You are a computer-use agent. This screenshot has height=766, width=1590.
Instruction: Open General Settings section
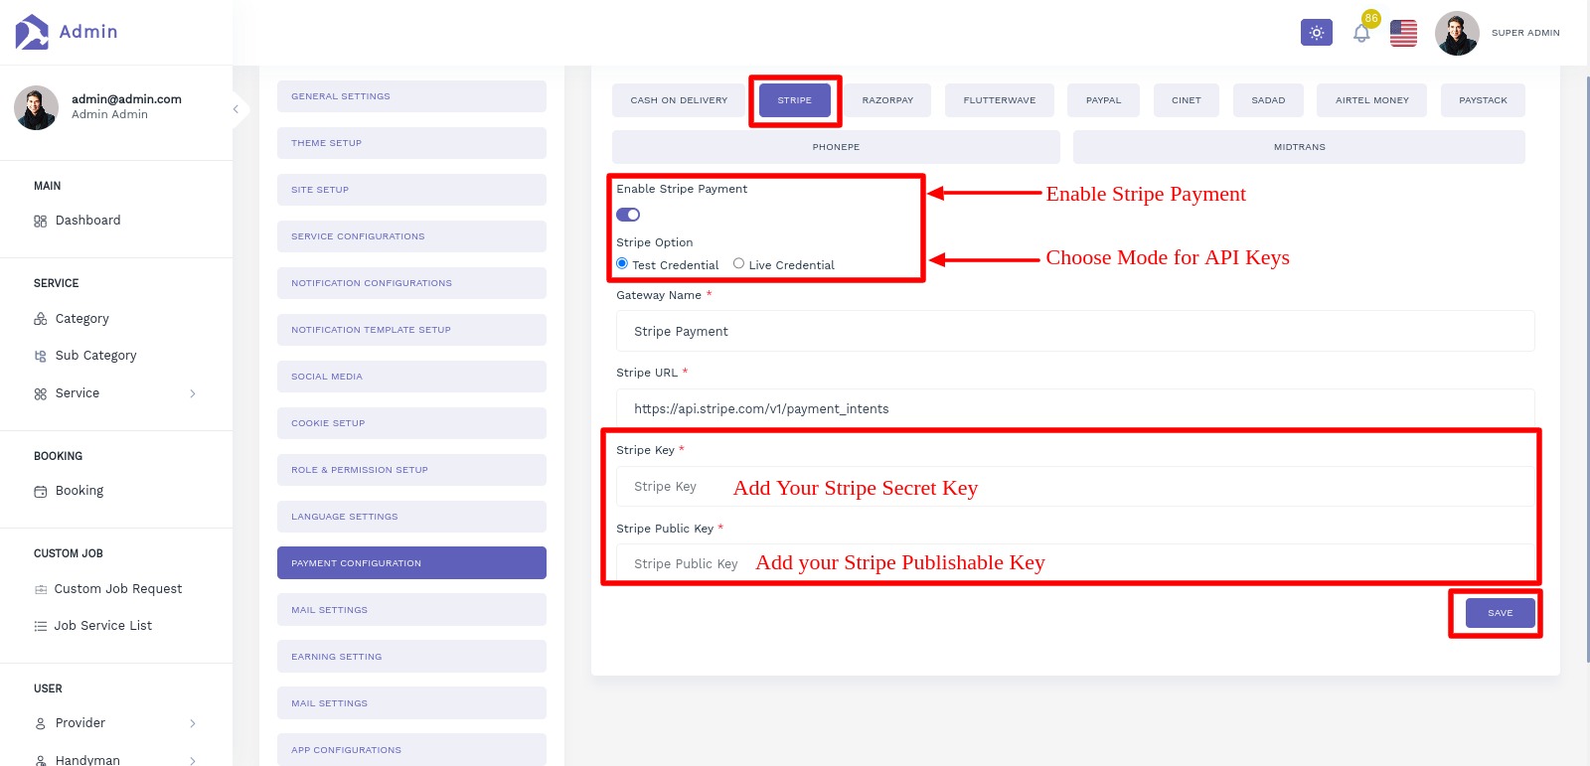(x=411, y=96)
